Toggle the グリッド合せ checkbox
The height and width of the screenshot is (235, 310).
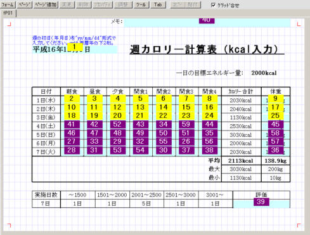225,5
